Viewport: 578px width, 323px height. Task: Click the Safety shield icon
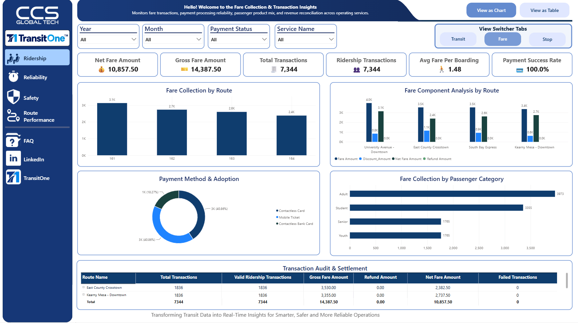(13, 97)
